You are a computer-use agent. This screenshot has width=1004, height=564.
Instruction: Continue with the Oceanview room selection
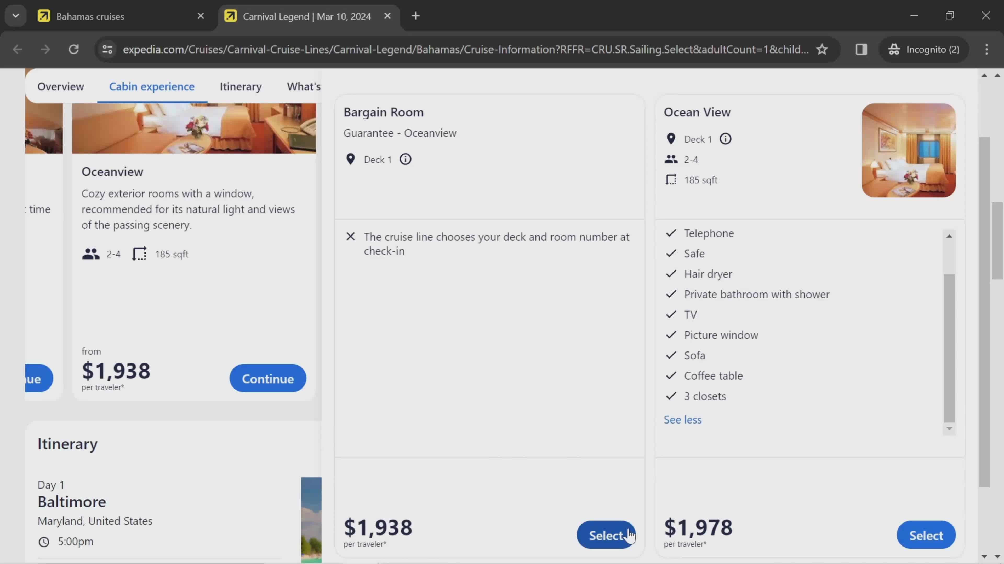point(268,378)
